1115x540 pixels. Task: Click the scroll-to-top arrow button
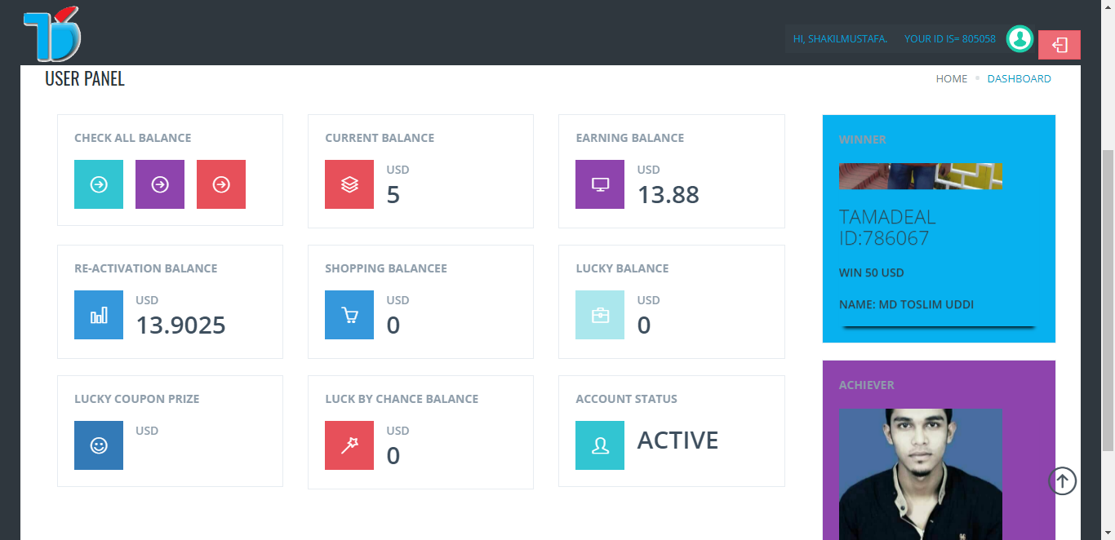(x=1062, y=480)
